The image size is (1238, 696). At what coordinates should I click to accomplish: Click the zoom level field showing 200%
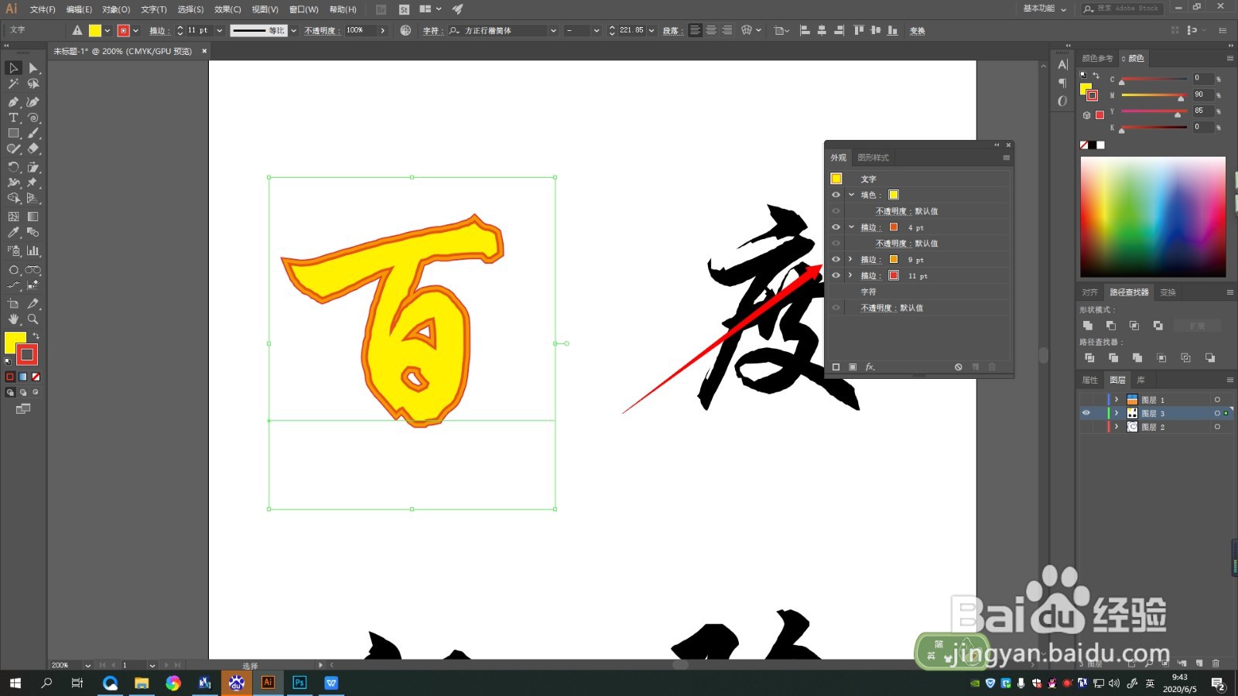[x=66, y=665]
